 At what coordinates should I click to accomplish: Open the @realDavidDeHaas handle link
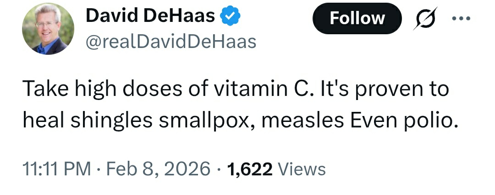pyautogui.click(x=170, y=42)
